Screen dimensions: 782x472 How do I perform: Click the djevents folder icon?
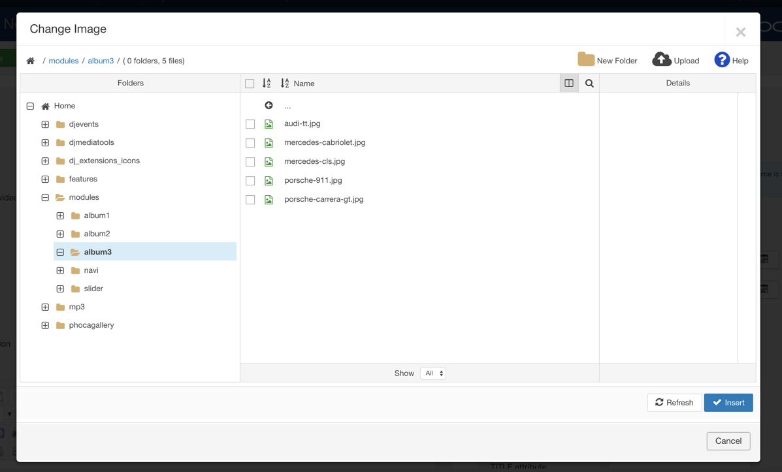pos(60,124)
